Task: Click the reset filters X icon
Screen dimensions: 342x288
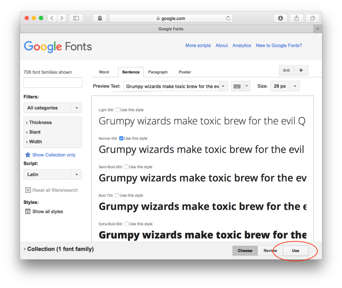Action: click(x=28, y=190)
